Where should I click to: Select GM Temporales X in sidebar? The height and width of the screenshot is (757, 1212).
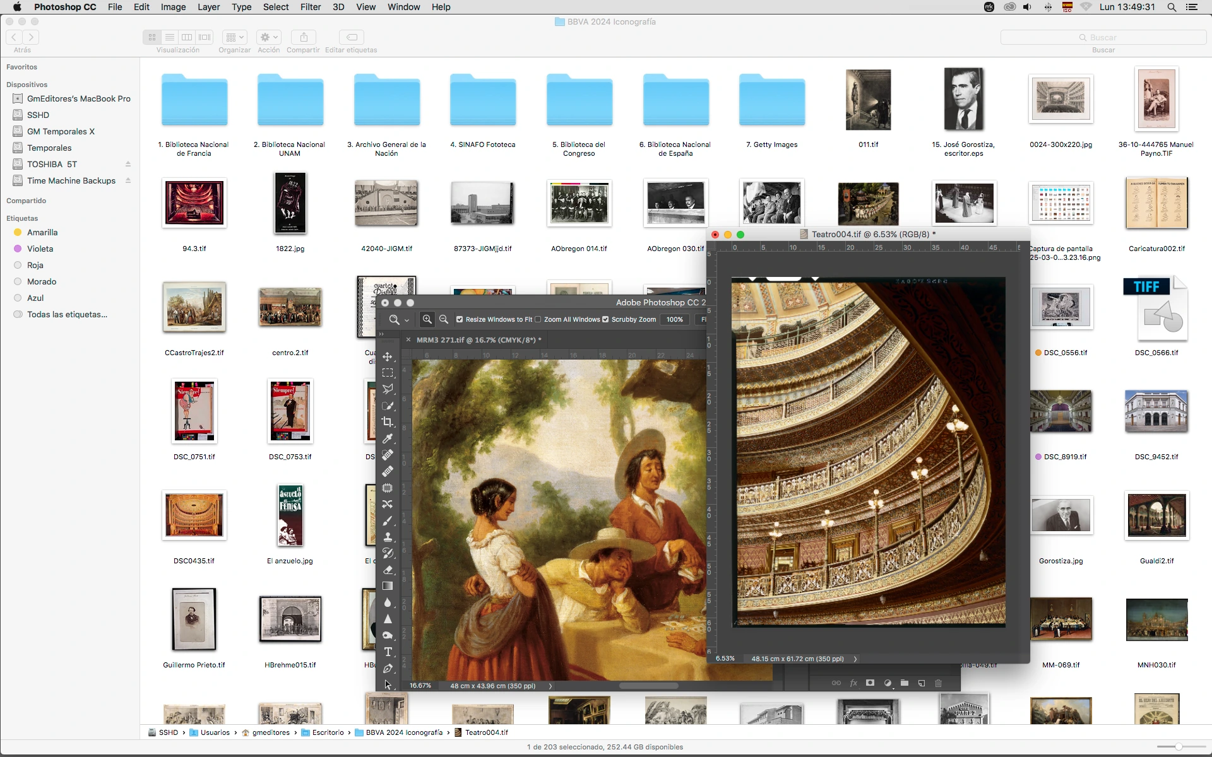(61, 131)
